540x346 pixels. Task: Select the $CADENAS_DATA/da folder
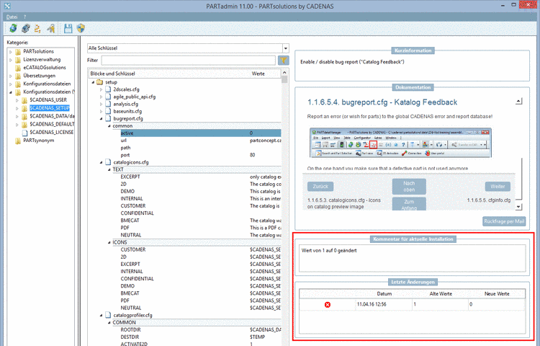pos(52,116)
